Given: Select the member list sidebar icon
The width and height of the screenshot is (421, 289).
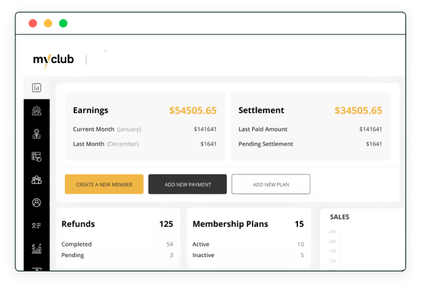Looking at the screenshot, I should click(x=36, y=225).
